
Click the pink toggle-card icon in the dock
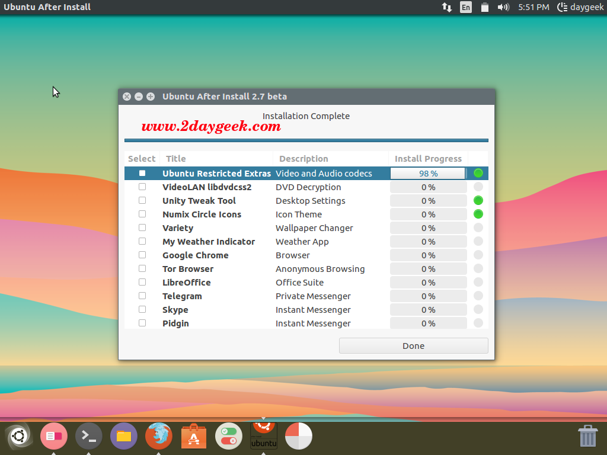(54, 436)
